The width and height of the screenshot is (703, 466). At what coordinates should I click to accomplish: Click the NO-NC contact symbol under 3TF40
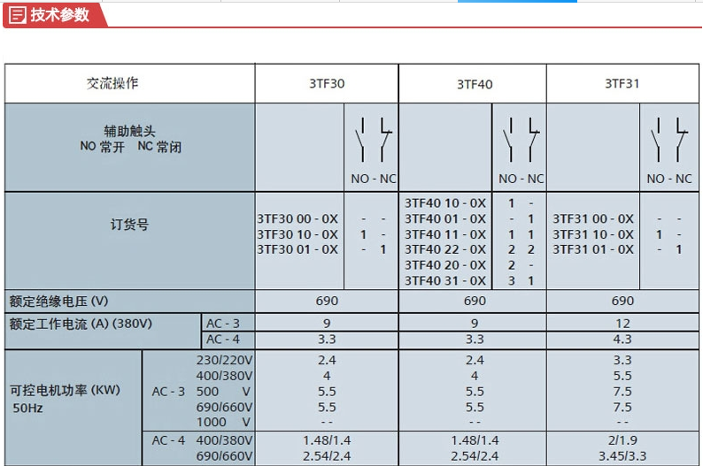click(x=521, y=140)
